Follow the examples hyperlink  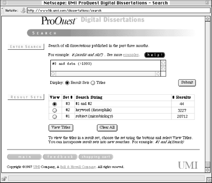tap(131, 55)
